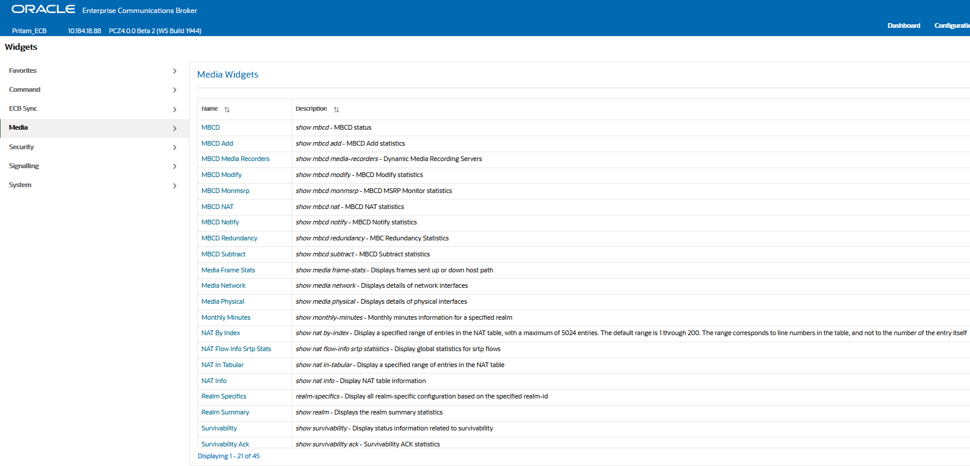
Task: Expand the Command category chevron
Action: coord(174,90)
